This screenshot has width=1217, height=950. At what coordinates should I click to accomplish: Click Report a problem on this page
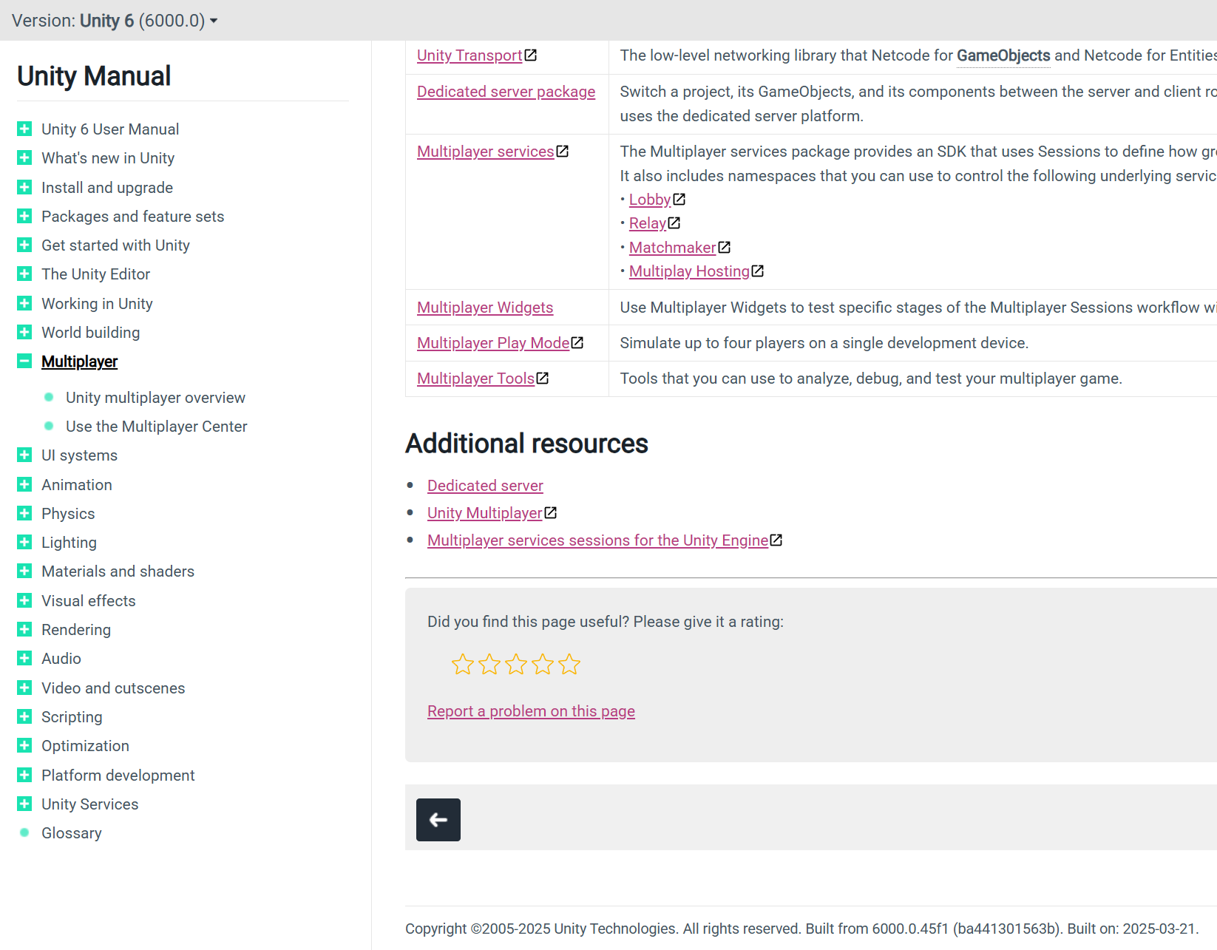(x=531, y=711)
